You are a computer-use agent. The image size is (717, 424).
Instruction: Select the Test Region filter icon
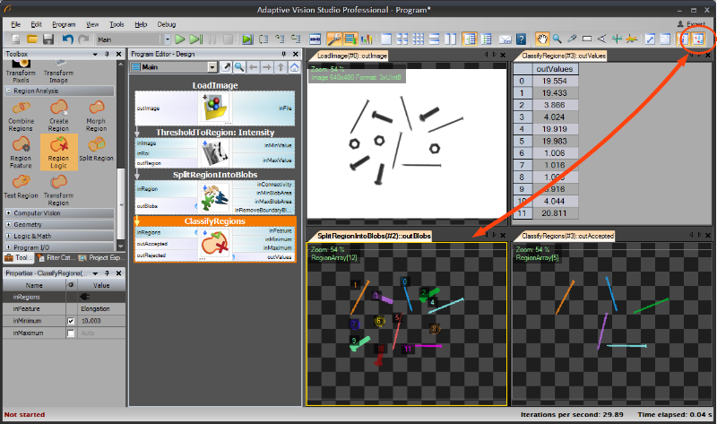point(22,180)
